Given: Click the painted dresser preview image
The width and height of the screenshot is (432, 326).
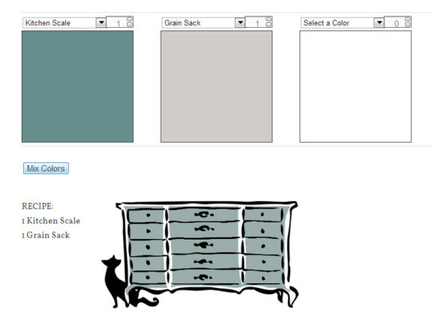Looking at the screenshot, I should tap(207, 254).
